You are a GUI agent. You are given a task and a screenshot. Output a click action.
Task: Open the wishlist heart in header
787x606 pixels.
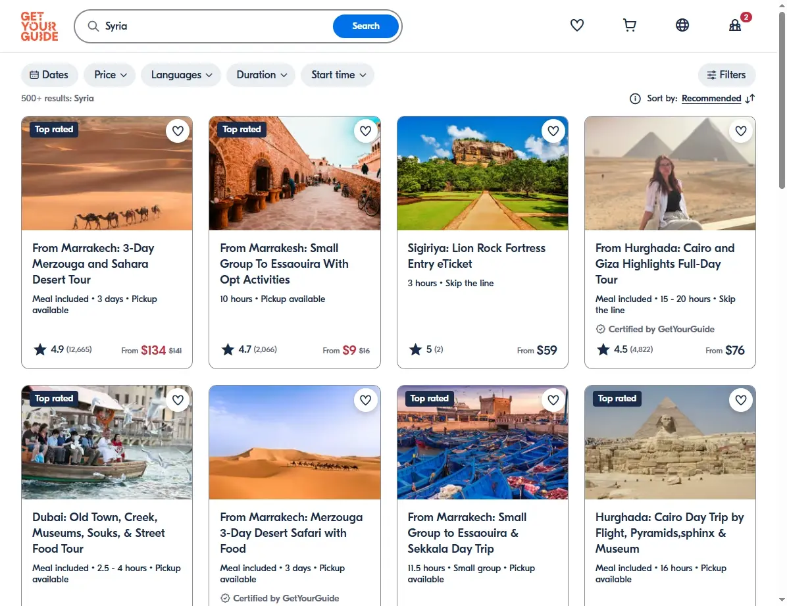click(577, 25)
